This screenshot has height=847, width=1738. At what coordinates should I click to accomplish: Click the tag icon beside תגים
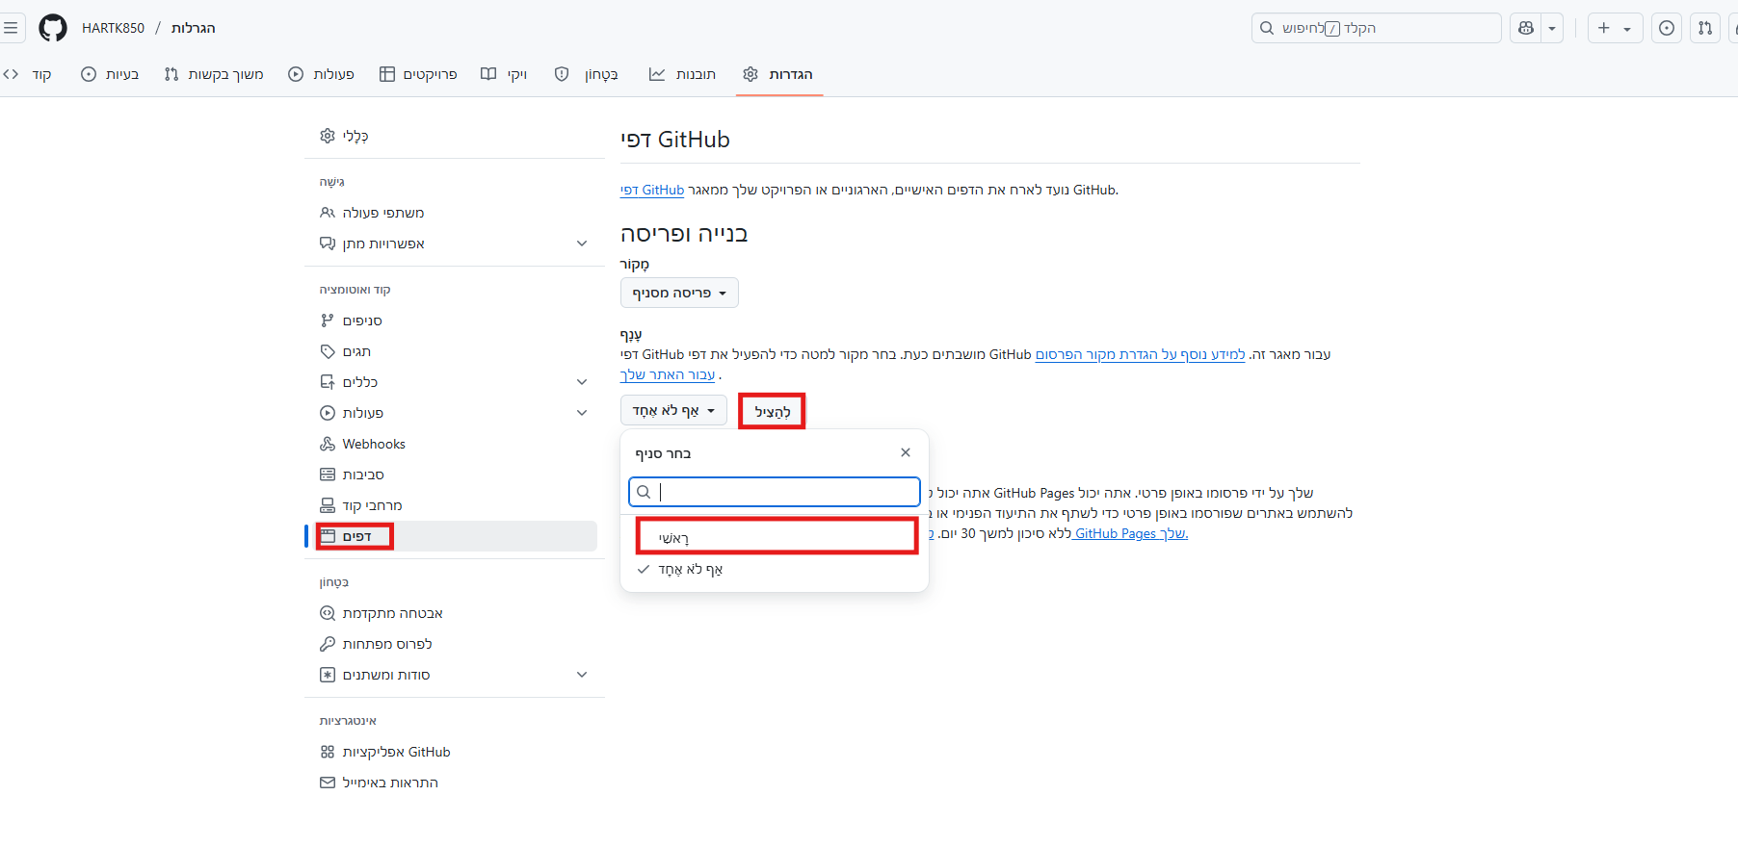coord(328,351)
